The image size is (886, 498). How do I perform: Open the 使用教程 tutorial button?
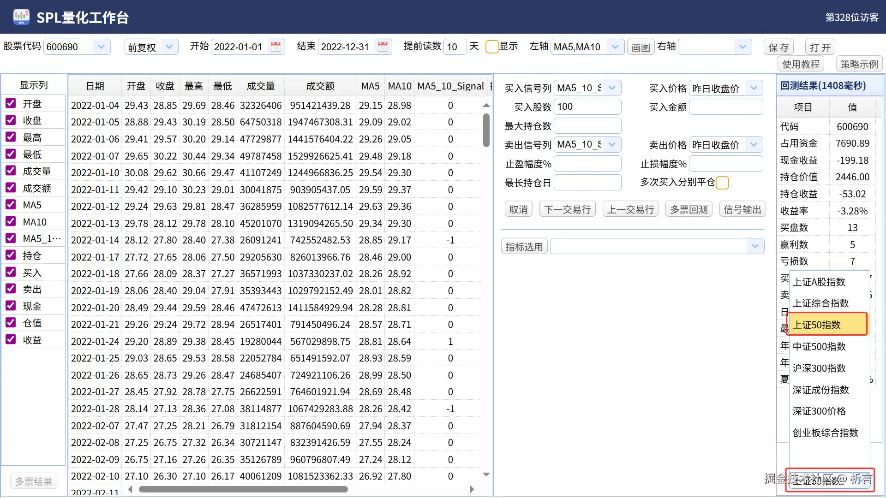coord(801,64)
